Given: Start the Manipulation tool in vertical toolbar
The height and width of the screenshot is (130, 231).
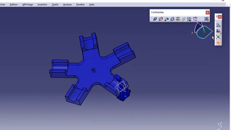Looking at the screenshot, I should 218,25.
